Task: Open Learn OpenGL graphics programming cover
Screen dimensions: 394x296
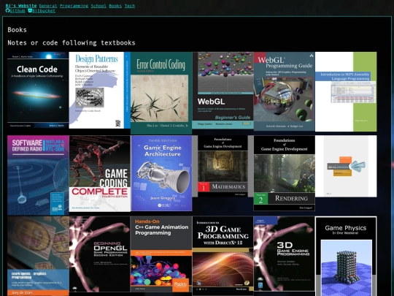Action: click(x=38, y=256)
